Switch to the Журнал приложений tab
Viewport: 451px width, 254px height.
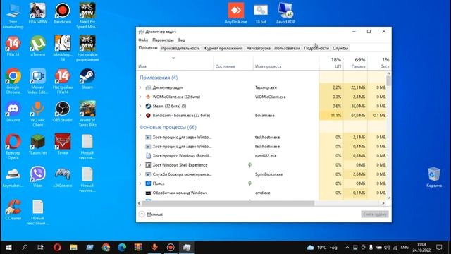click(x=223, y=48)
